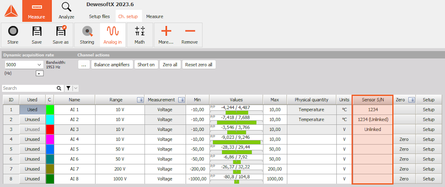This screenshot has width=445, height=187.
Task: Click the ellipsis channel actions button
Action: pyautogui.click(x=84, y=65)
